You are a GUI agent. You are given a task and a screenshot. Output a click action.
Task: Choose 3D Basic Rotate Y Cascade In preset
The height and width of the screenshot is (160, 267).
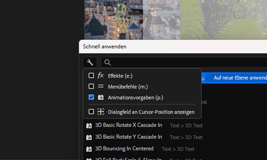pos(128,137)
